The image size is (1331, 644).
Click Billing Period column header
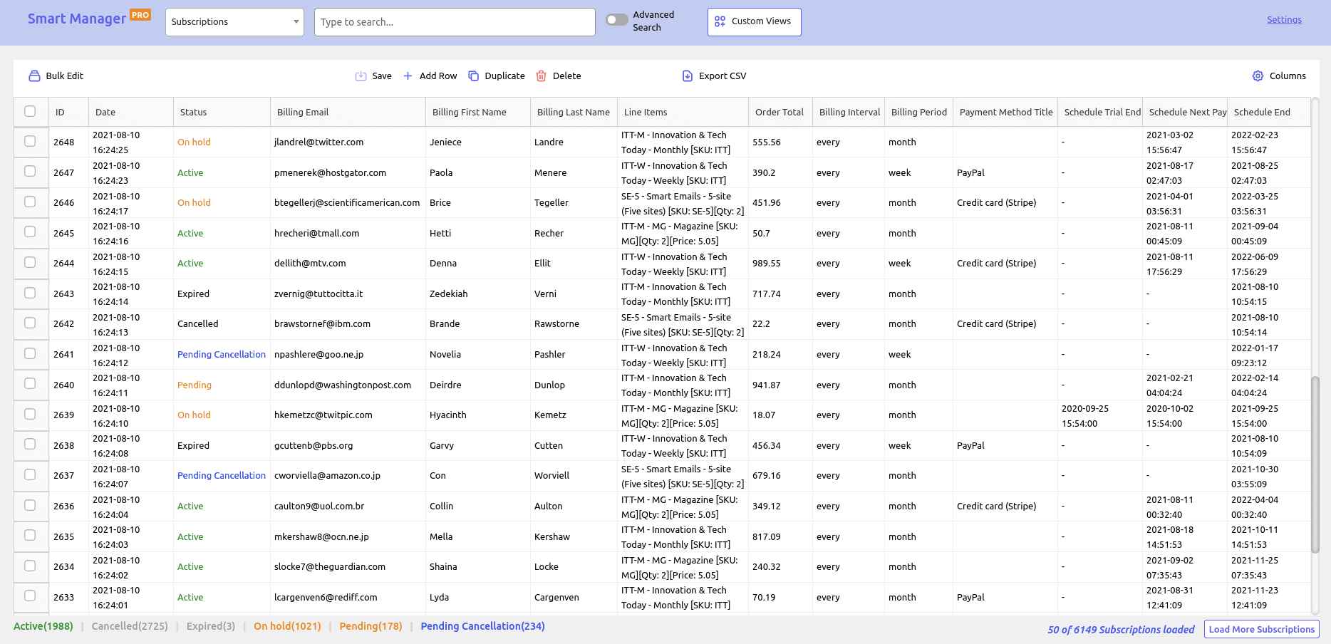pos(919,112)
